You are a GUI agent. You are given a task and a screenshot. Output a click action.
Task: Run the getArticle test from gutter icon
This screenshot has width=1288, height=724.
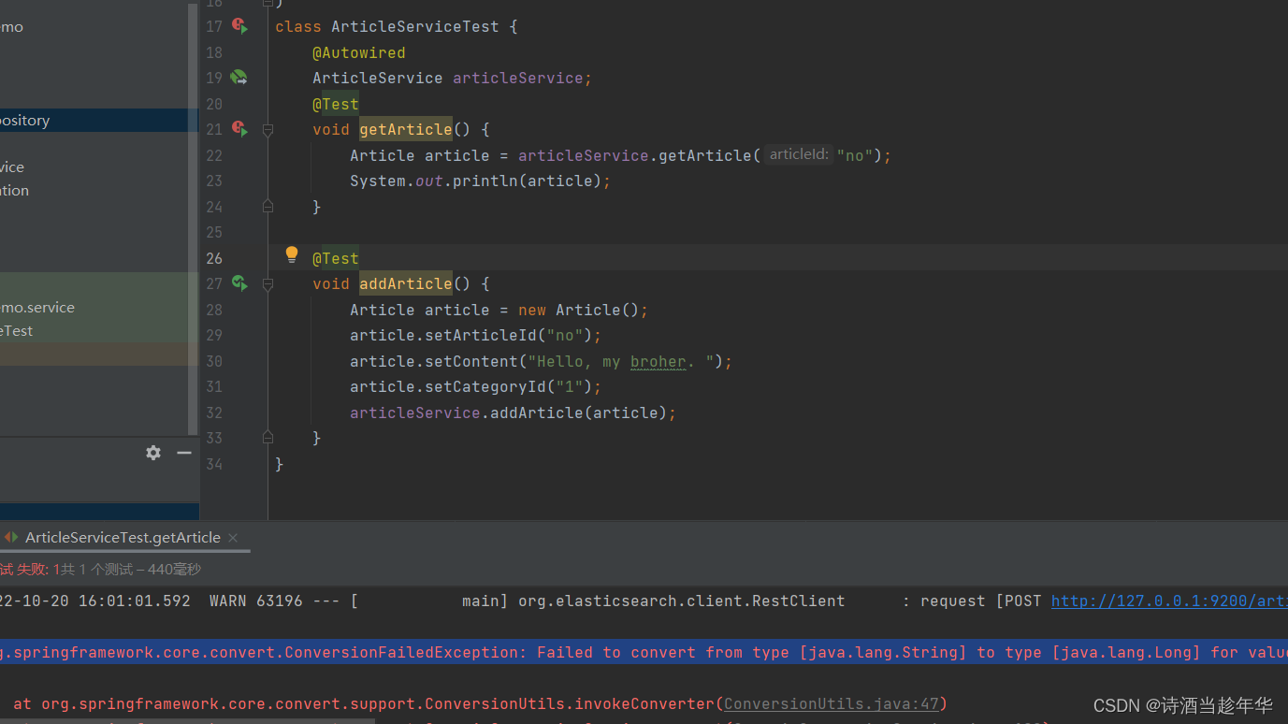tap(239, 129)
